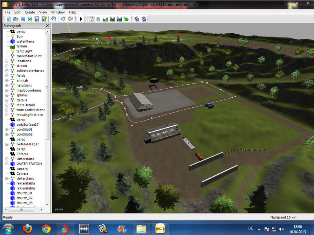Screen dimensions: 314x235
Task: Expand the mapBoundaries node
Action: [x=7, y=90]
